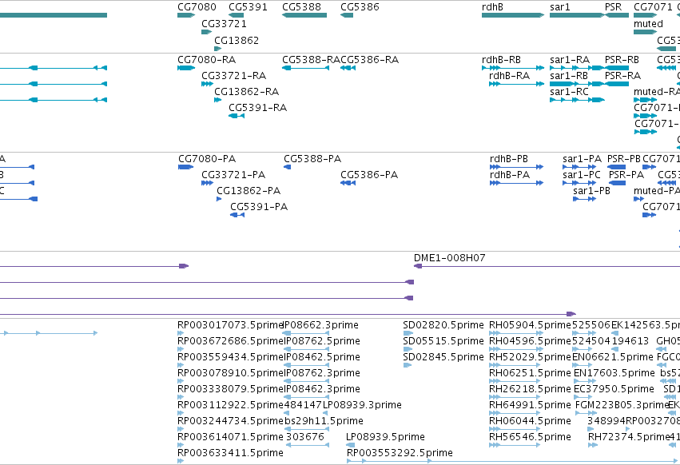Click the RP003553292.5prime EST
This screenshot has height=465, width=680.
513,461
